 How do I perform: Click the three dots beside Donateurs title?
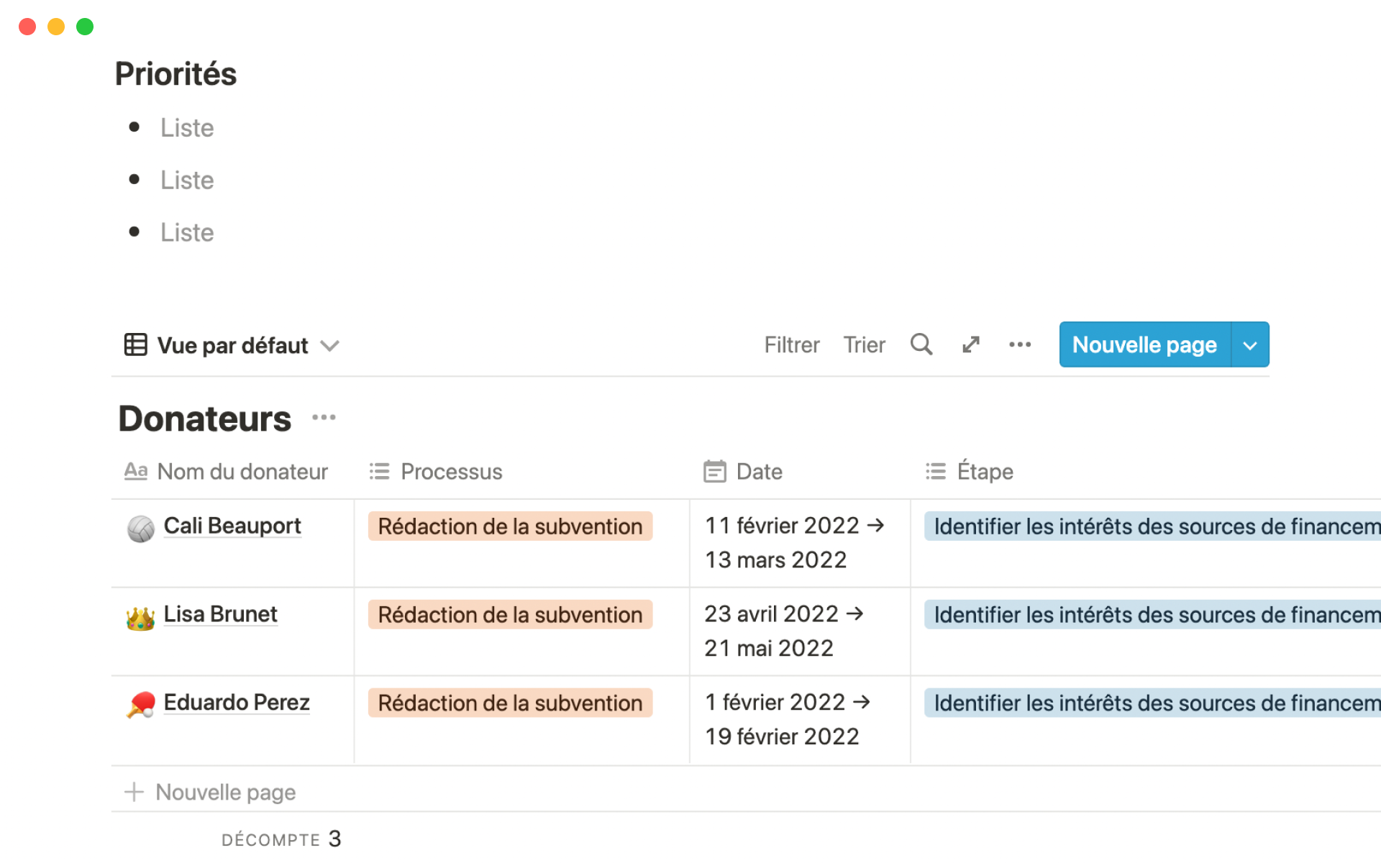tap(324, 418)
